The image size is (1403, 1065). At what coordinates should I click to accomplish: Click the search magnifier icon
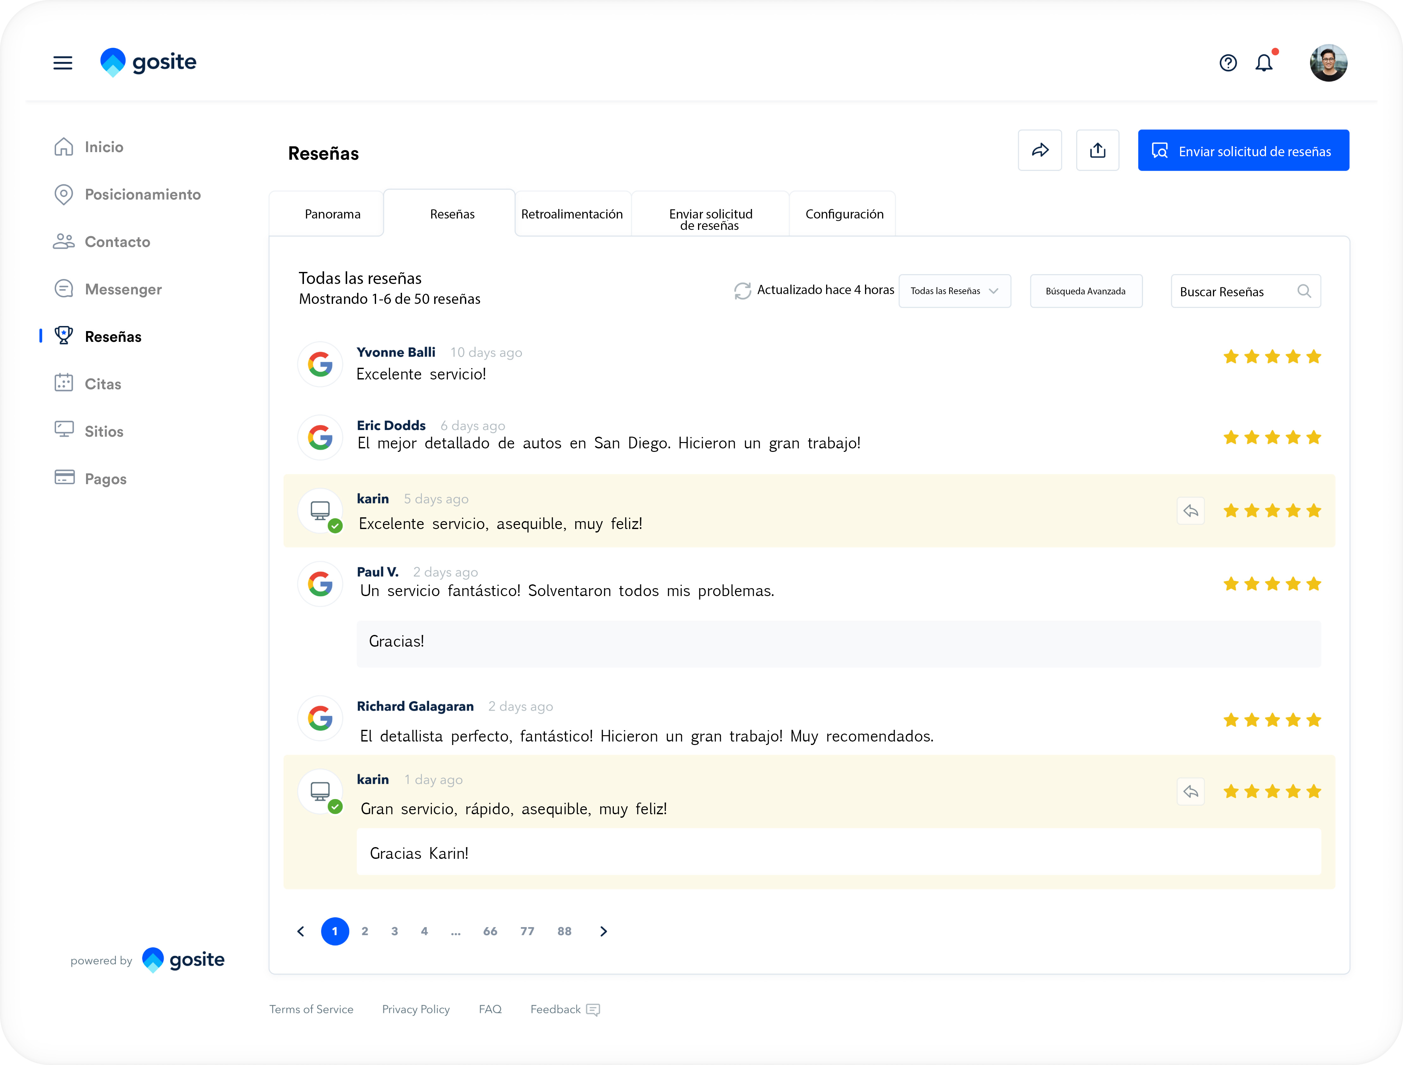pyautogui.click(x=1304, y=291)
